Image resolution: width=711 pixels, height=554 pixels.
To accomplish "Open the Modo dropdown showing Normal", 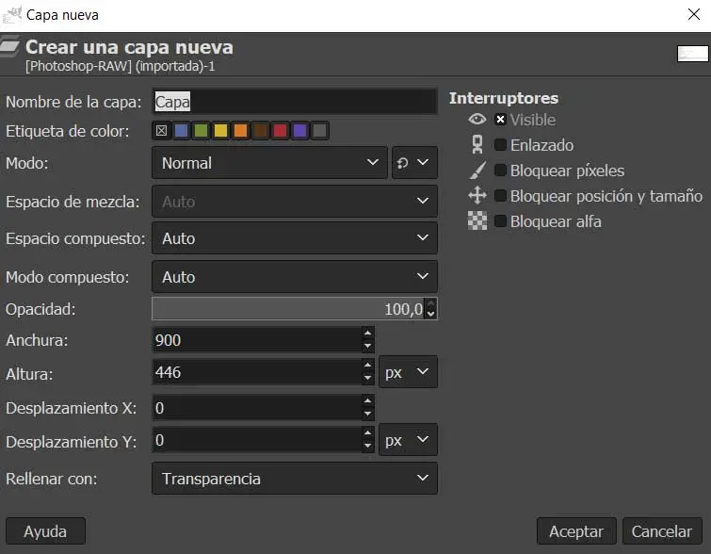I will point(269,163).
